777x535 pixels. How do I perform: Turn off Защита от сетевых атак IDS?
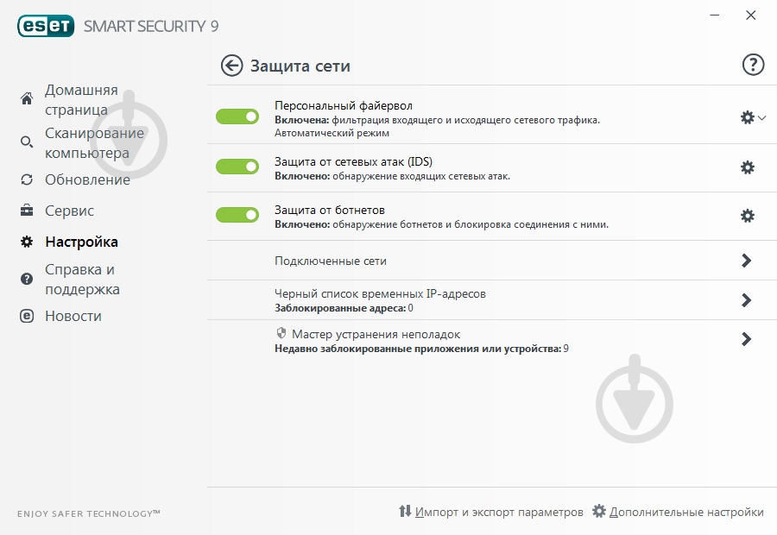pyautogui.click(x=237, y=167)
